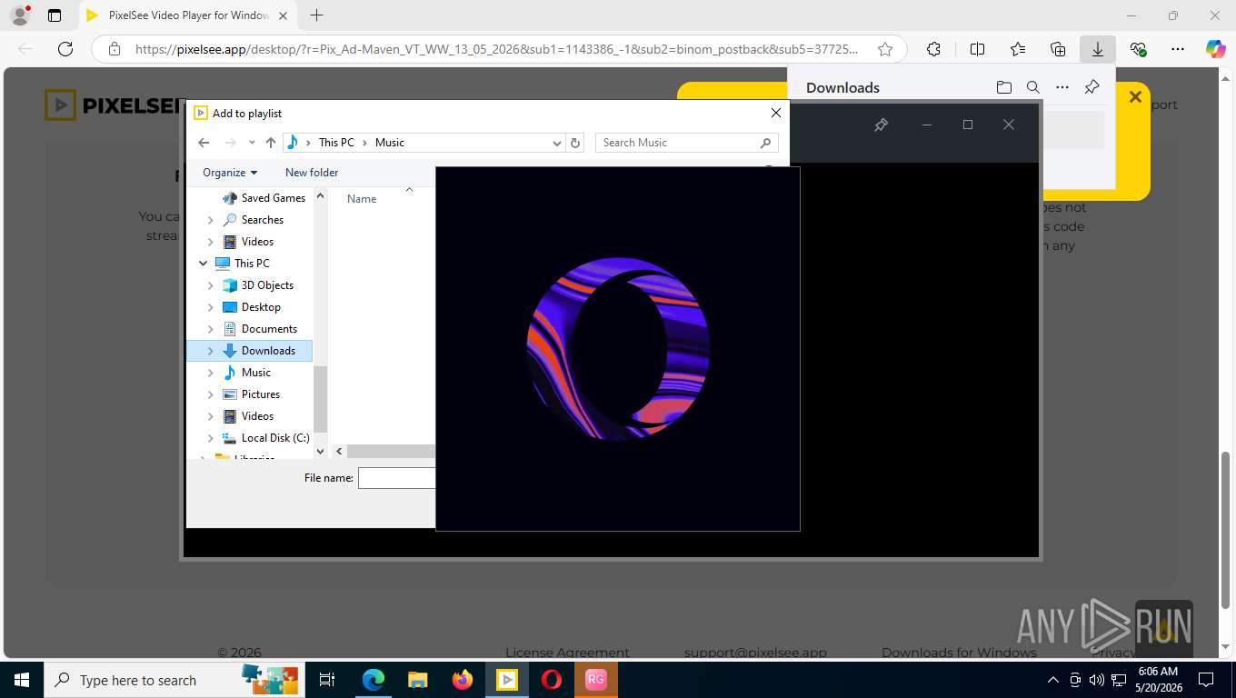
Task: Refresh the pixelsee.app page
Action: click(65, 49)
